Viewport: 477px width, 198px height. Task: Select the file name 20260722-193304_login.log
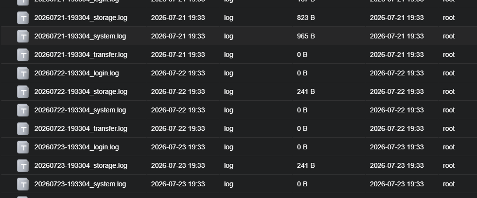click(x=76, y=73)
